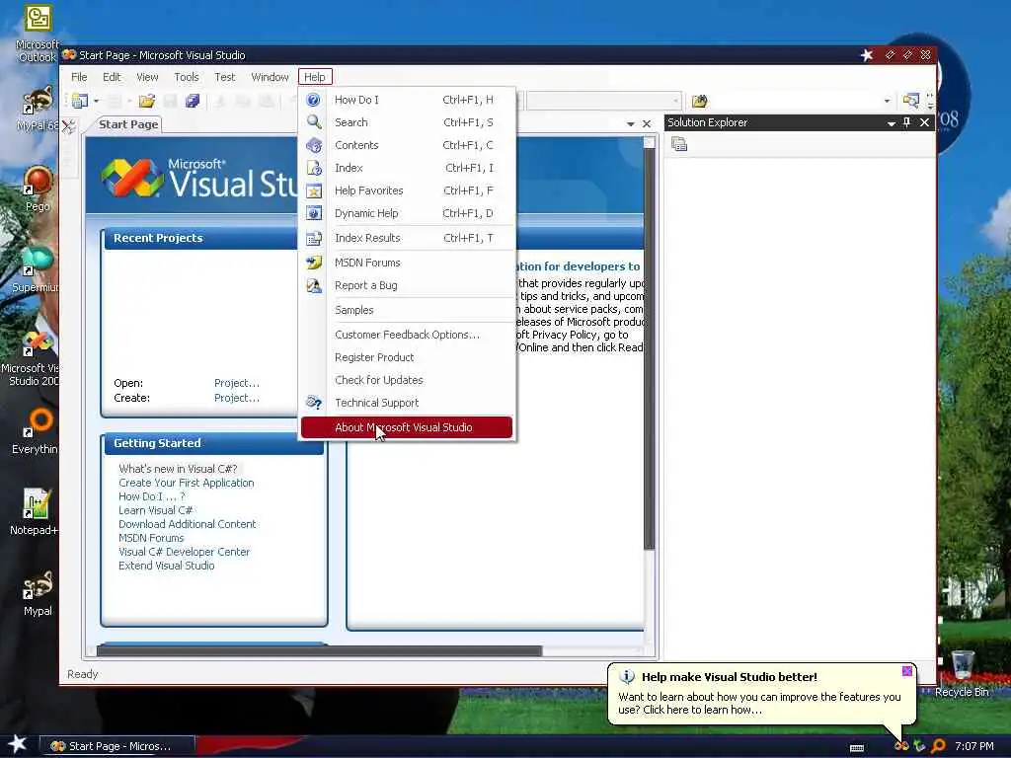Click Download Additional Content link
Image resolution: width=1011 pixels, height=758 pixels.
pyautogui.click(x=187, y=524)
